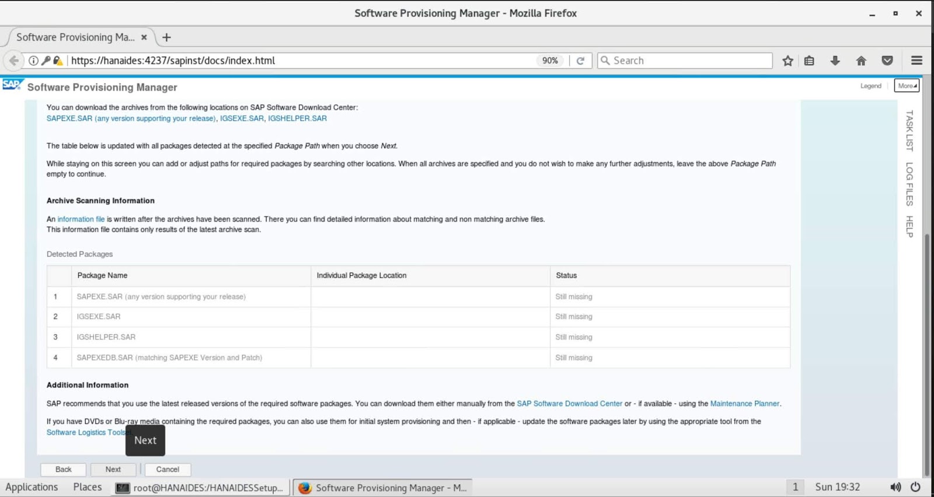The width and height of the screenshot is (934, 497).
Task: Open the downloads arrow icon
Action: click(x=835, y=61)
